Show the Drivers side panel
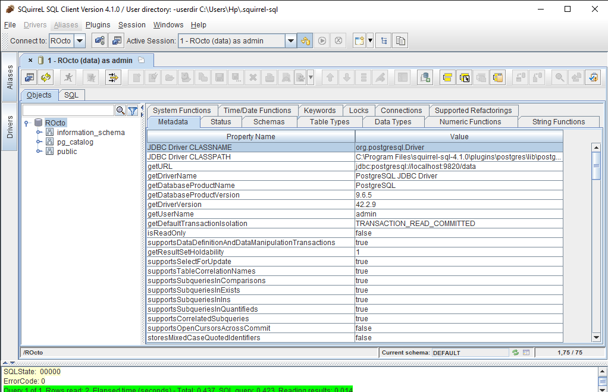The image size is (608, 392). coord(10,127)
